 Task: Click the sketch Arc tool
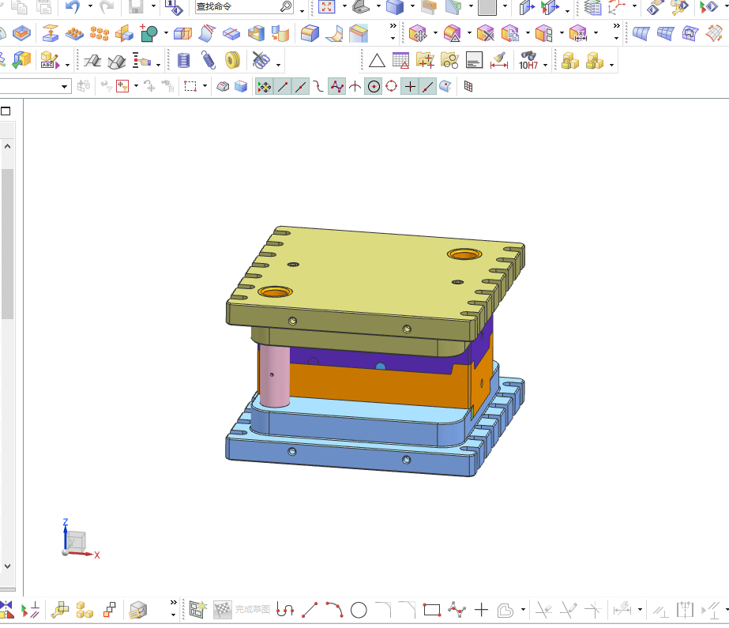[x=334, y=609]
